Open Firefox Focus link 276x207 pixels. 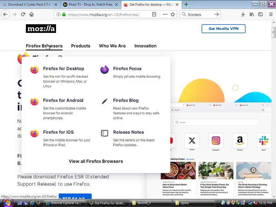[x=127, y=68]
